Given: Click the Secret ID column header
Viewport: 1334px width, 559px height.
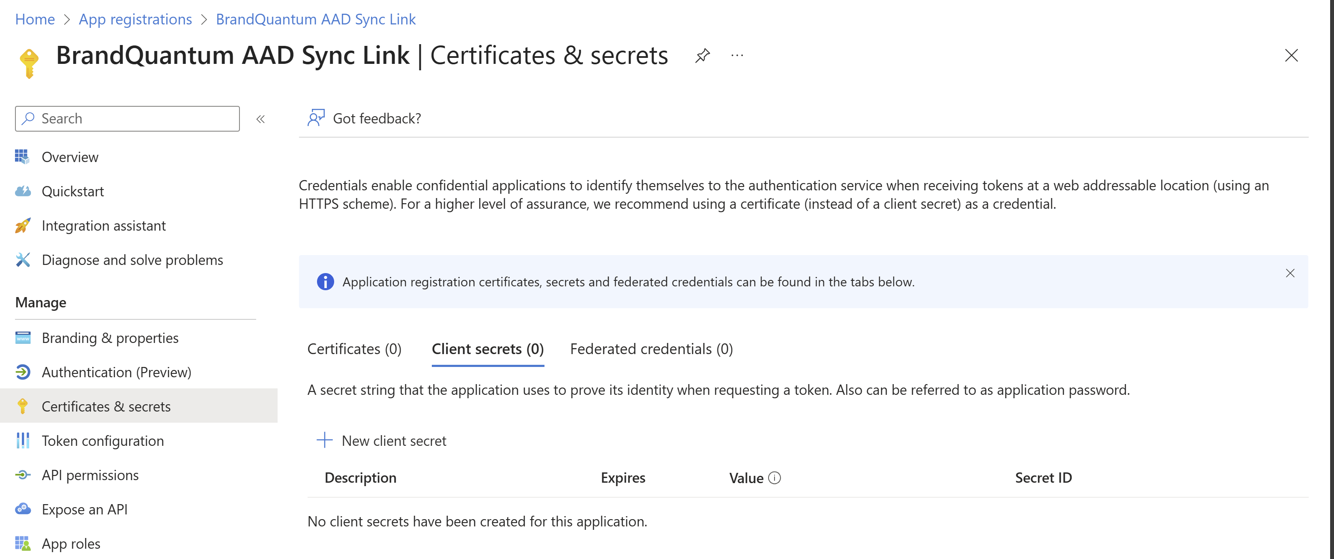Looking at the screenshot, I should (1044, 478).
